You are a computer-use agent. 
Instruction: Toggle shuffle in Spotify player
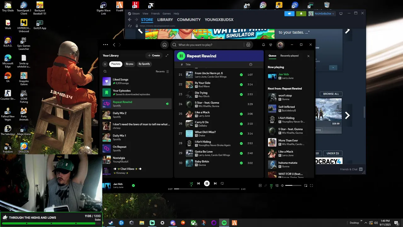click(191, 183)
